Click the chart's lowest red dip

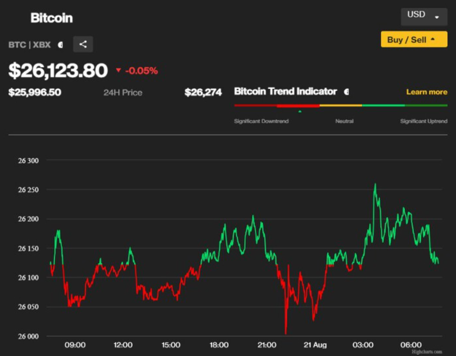click(x=286, y=333)
